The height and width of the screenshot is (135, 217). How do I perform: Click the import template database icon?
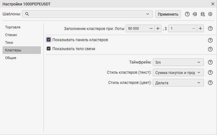tap(195, 14)
